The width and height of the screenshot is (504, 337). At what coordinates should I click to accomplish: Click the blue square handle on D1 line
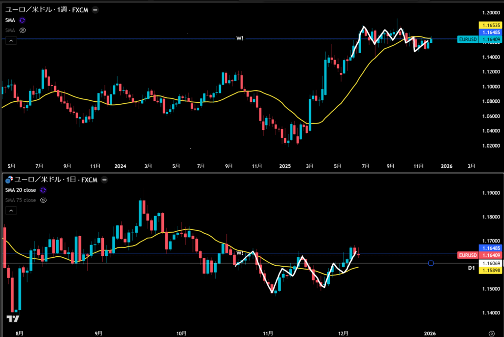point(431,263)
